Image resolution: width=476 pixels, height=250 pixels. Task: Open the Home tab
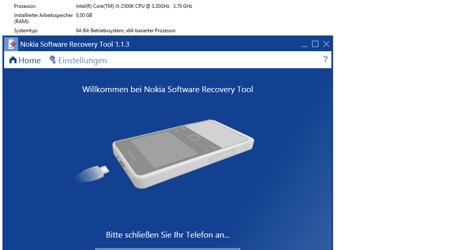point(25,60)
